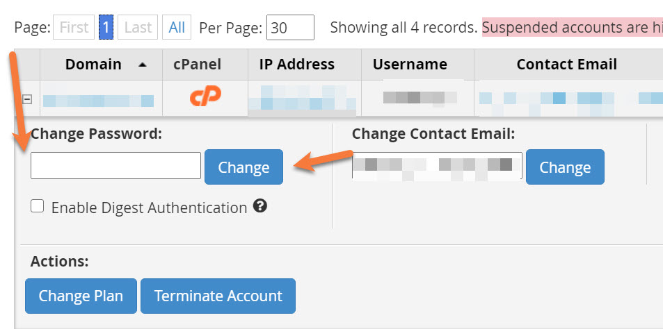663x329 pixels.
Task: Sort by Username column header
Action: (x=410, y=65)
